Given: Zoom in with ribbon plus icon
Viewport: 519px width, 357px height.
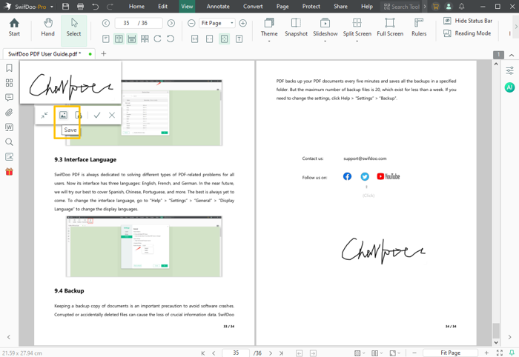Looking at the screenshot, I should (x=243, y=23).
